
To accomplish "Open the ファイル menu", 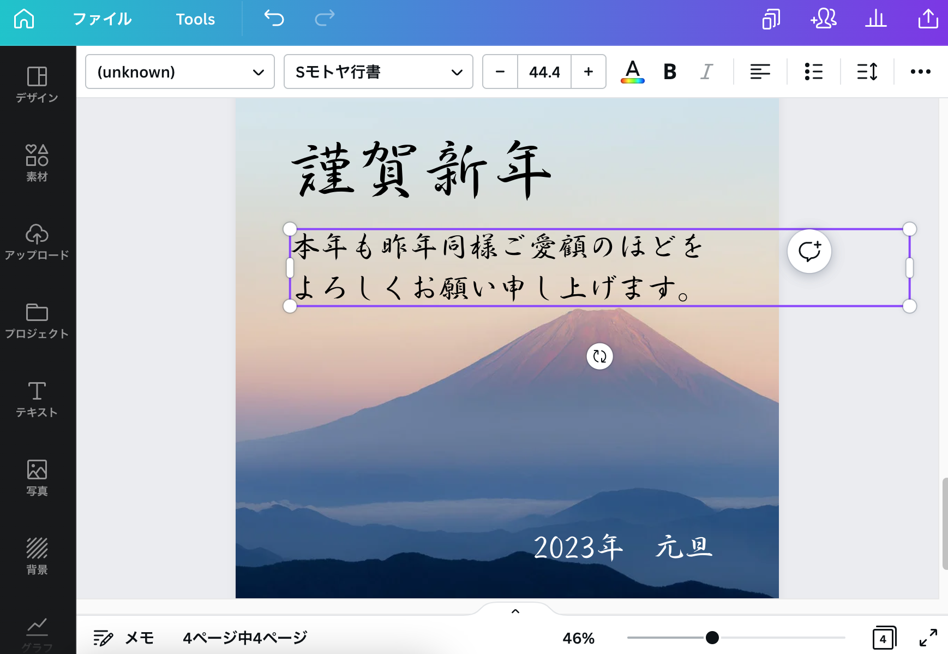I will [x=102, y=19].
